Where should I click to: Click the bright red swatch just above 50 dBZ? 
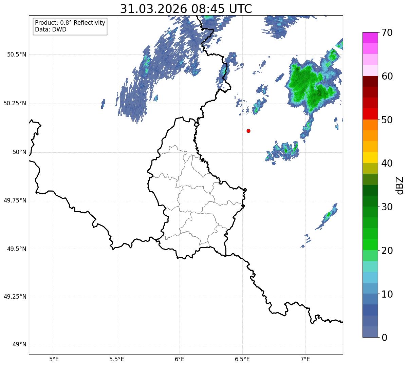pos(370,114)
